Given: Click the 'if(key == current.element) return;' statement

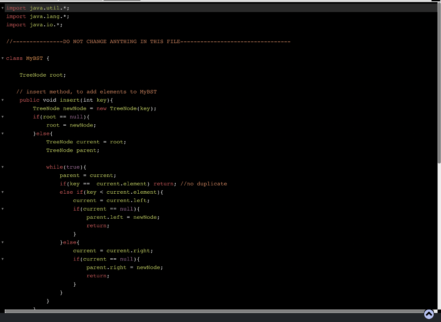Looking at the screenshot, I should 118,184.
